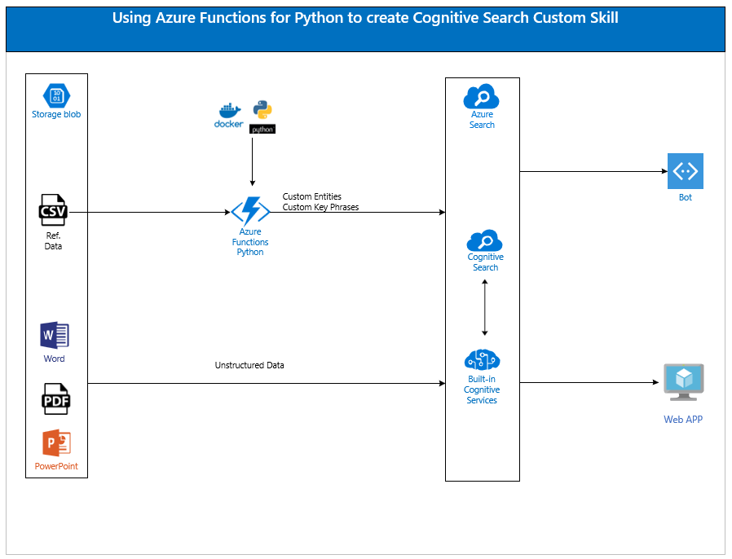The image size is (732, 559).
Task: Click the Docker whale icon
Action: click(230, 111)
